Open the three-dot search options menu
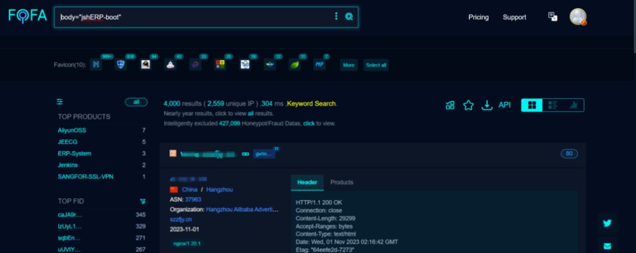This screenshot has height=253, width=636. pyautogui.click(x=336, y=16)
